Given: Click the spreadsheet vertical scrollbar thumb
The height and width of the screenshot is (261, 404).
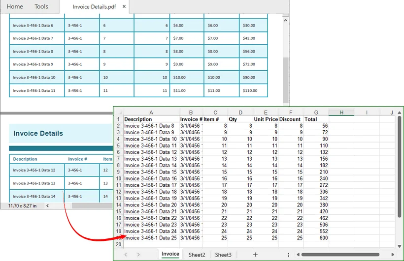Looking at the screenshot, I should coord(400,167).
